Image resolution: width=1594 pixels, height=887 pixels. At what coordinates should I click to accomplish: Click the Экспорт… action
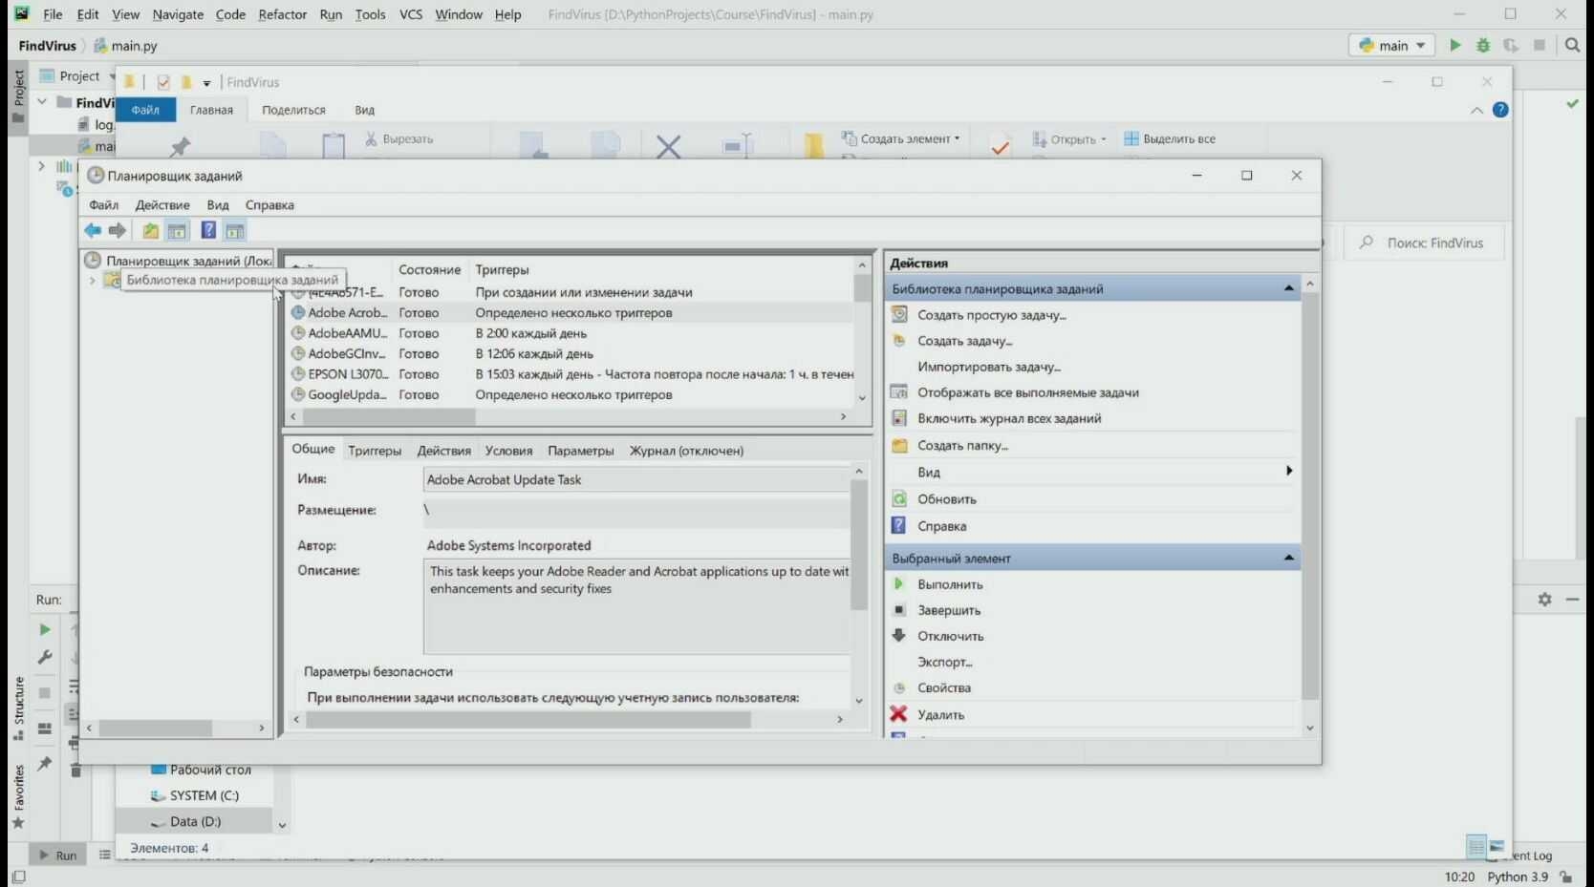click(x=945, y=662)
